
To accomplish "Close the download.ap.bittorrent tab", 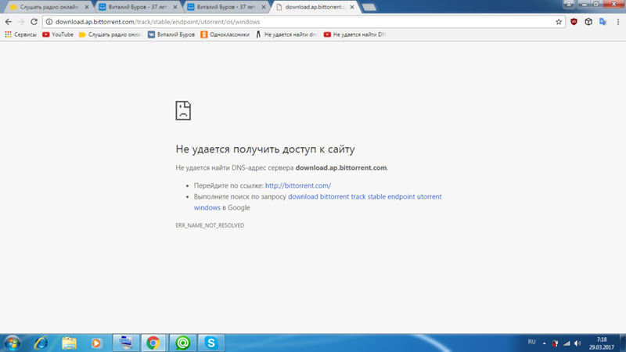I will point(352,7).
